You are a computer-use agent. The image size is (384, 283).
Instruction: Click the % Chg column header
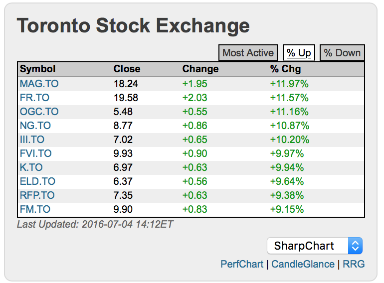click(285, 69)
